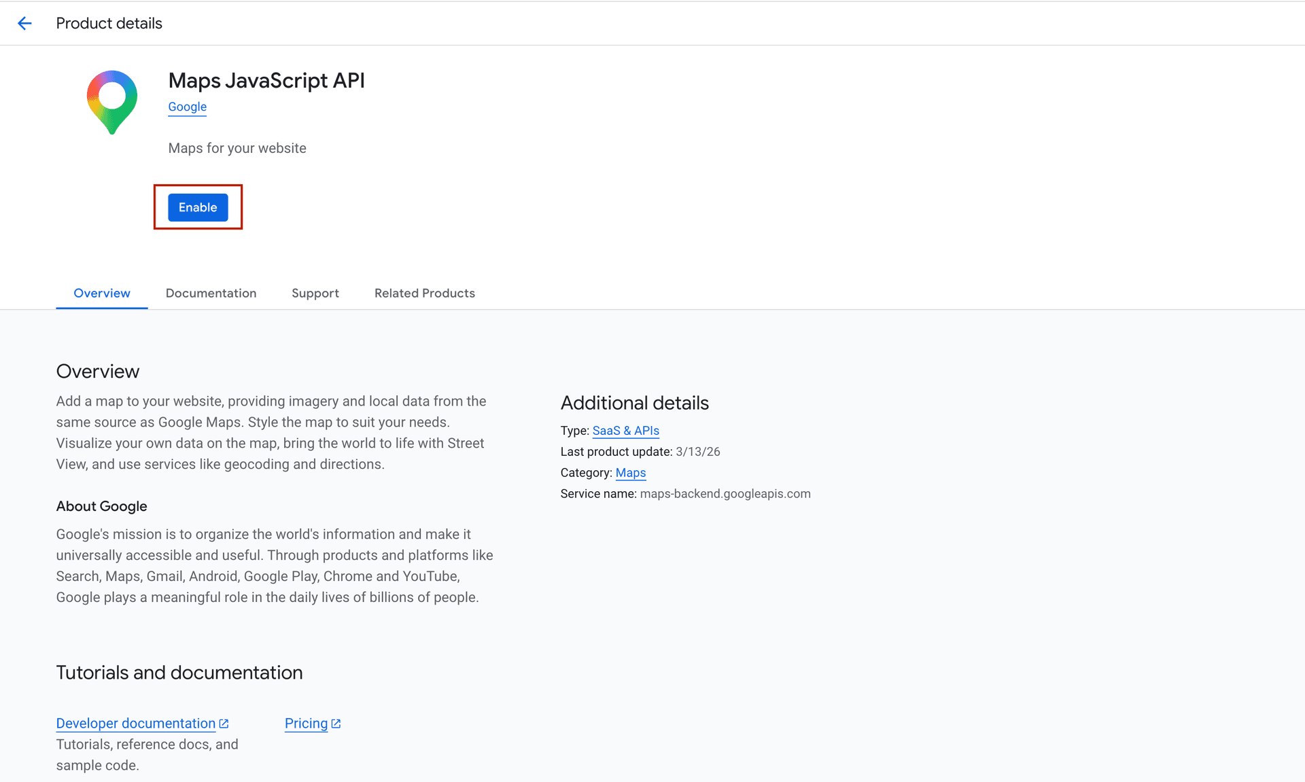Navigate back using the arrow icon

pyautogui.click(x=25, y=22)
